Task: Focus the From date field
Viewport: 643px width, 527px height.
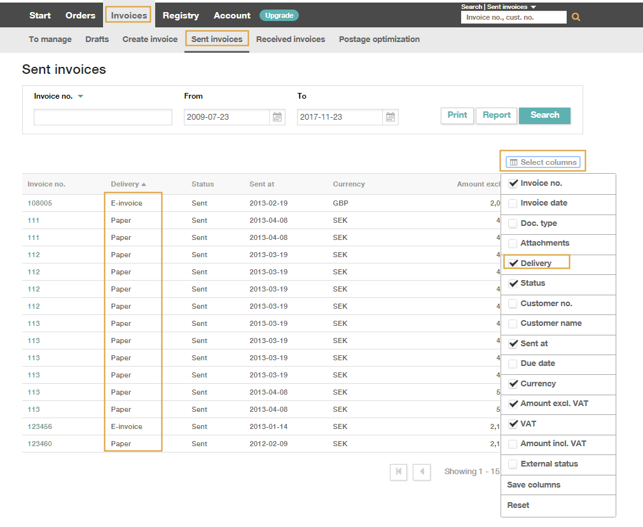Action: click(x=226, y=117)
